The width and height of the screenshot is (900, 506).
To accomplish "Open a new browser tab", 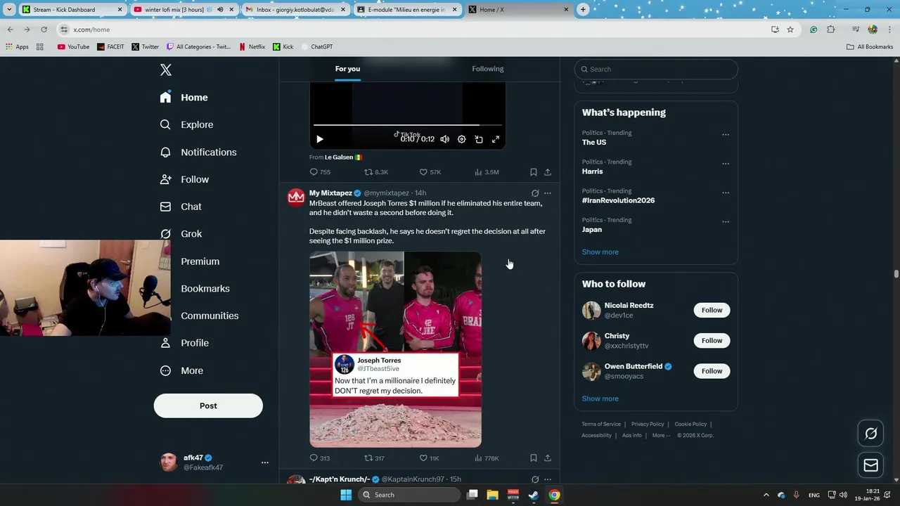I will click(583, 10).
